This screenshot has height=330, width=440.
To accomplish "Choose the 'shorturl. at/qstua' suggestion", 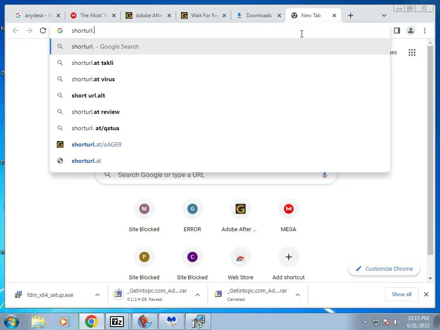I will point(220,128).
